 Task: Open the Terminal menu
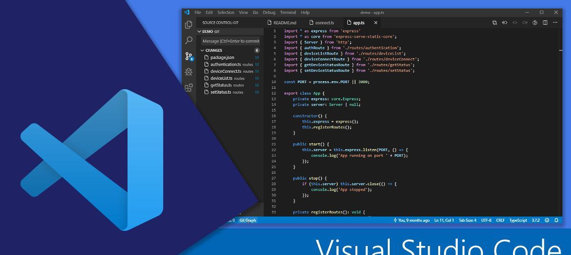[288, 12]
